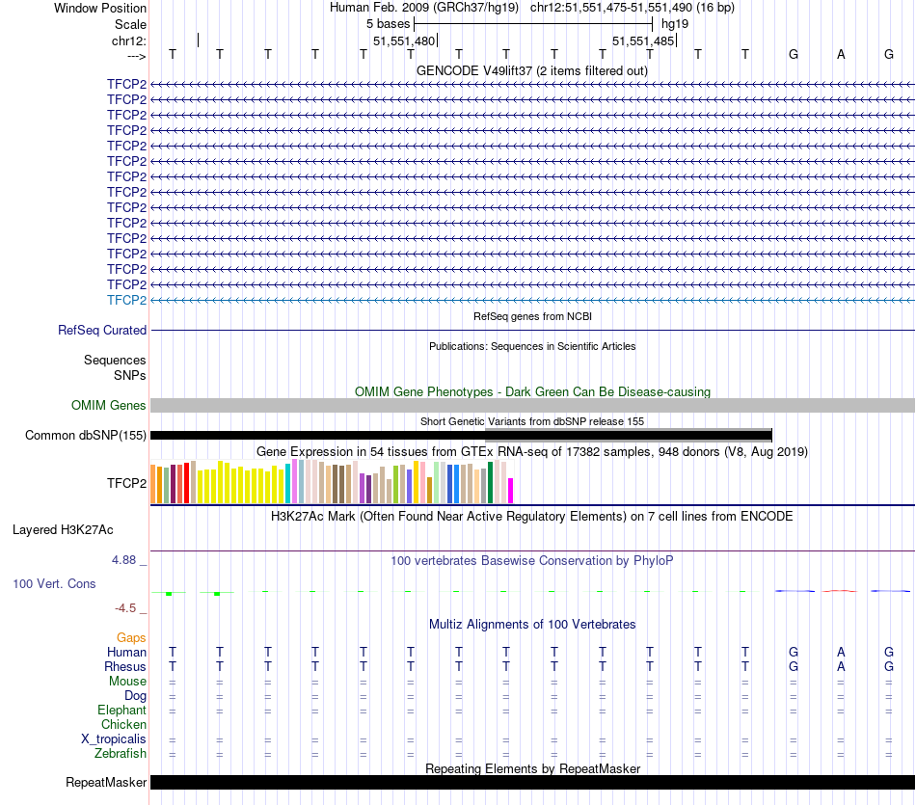The image size is (916, 805).
Task: Click the red PhyloP conservation segment
Action: (840, 591)
